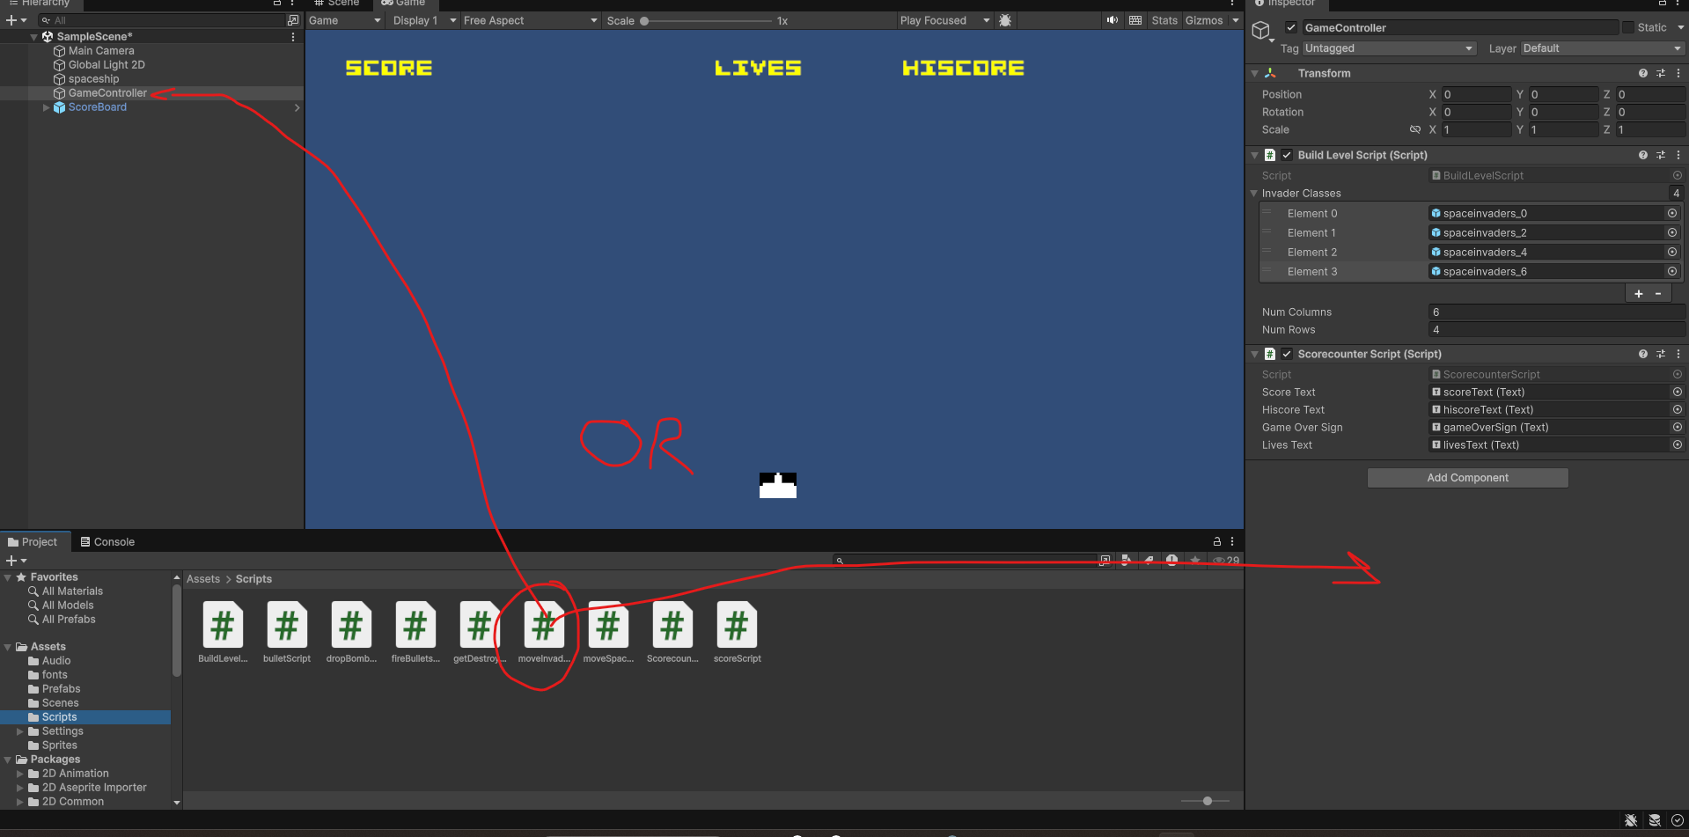
Task: Click the bug icon in Game toolbar
Action: 1005,20
